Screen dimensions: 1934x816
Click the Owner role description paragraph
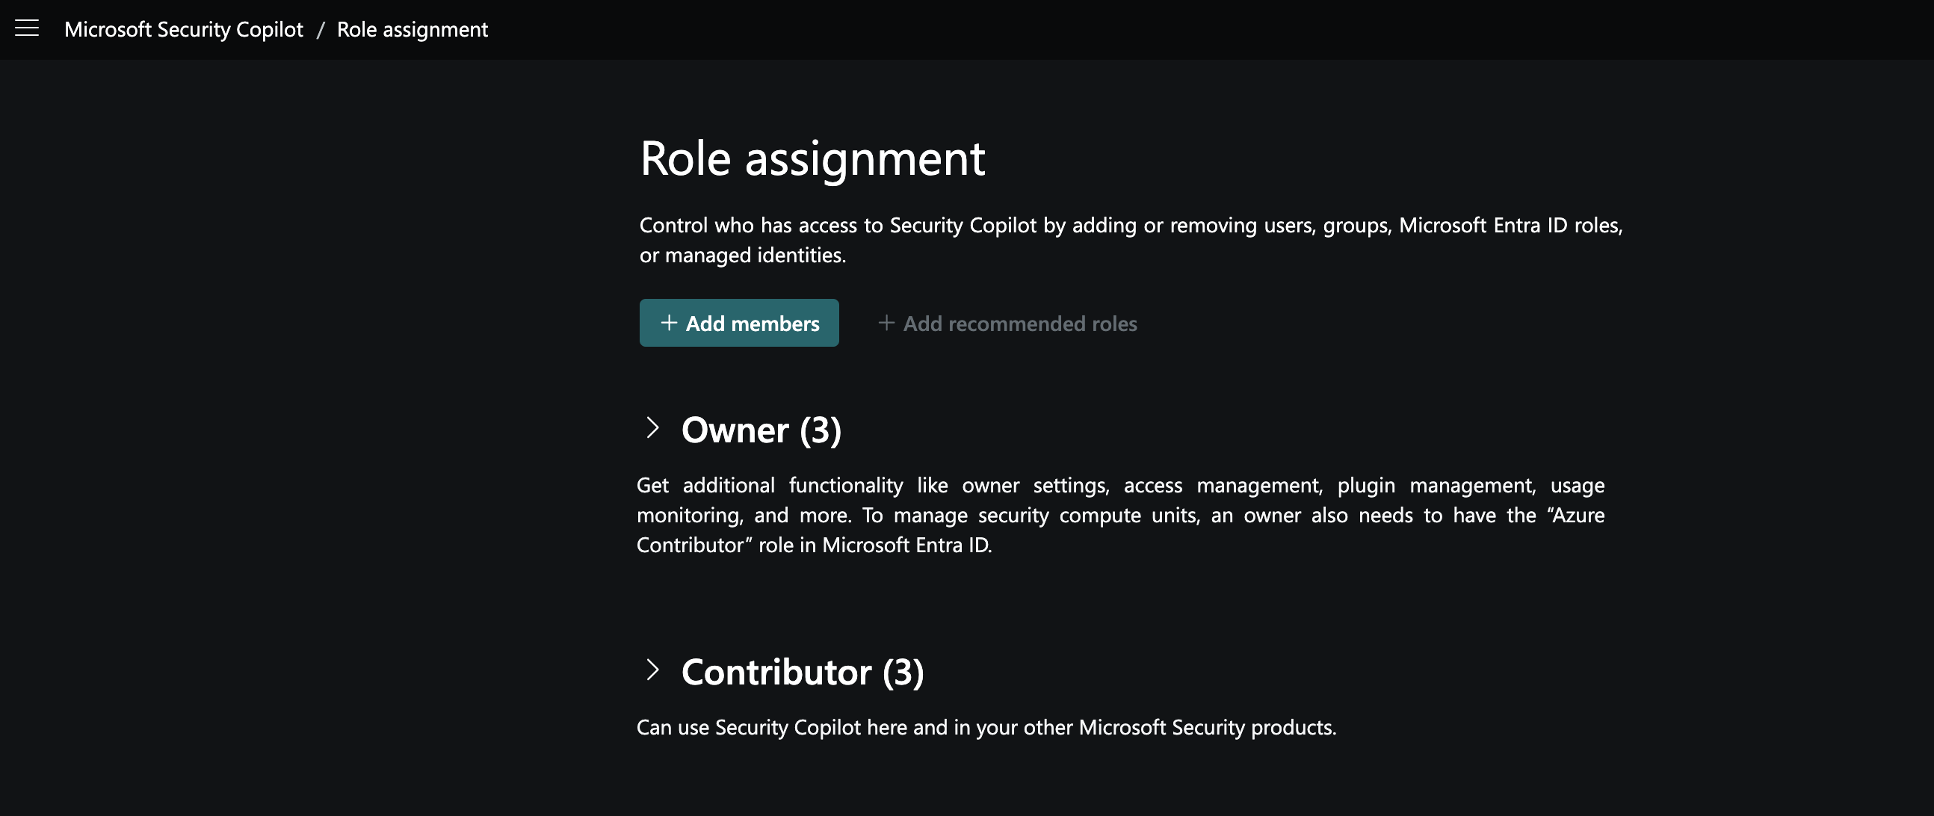tap(1120, 515)
